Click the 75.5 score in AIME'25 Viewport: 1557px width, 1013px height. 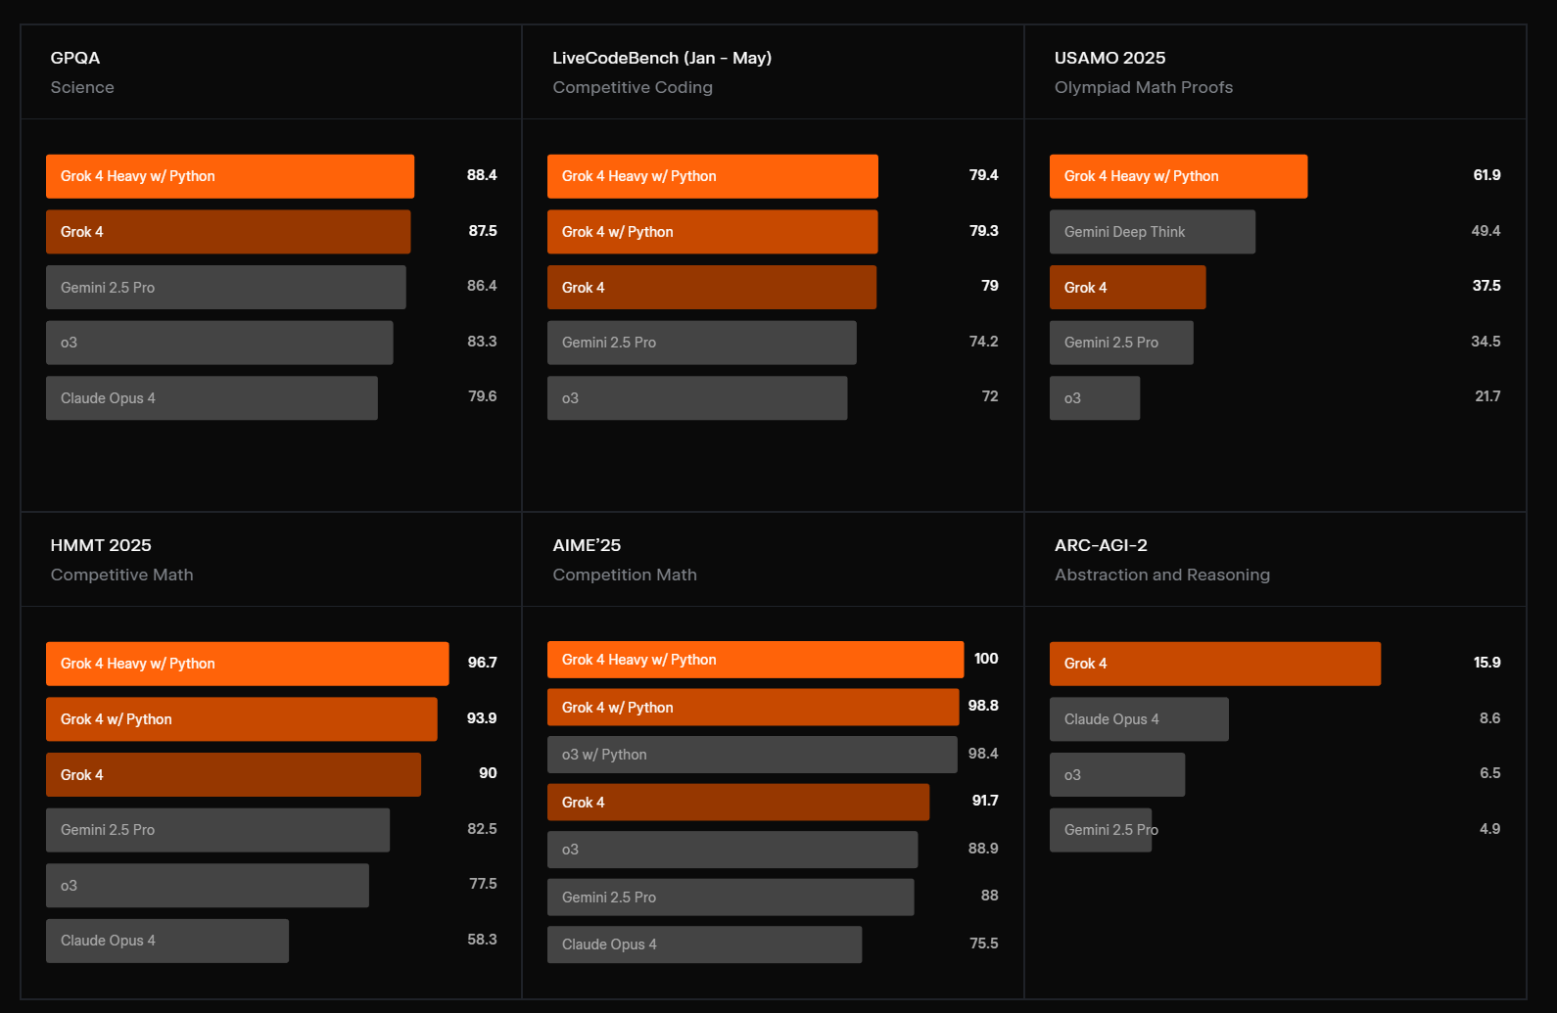point(984,944)
